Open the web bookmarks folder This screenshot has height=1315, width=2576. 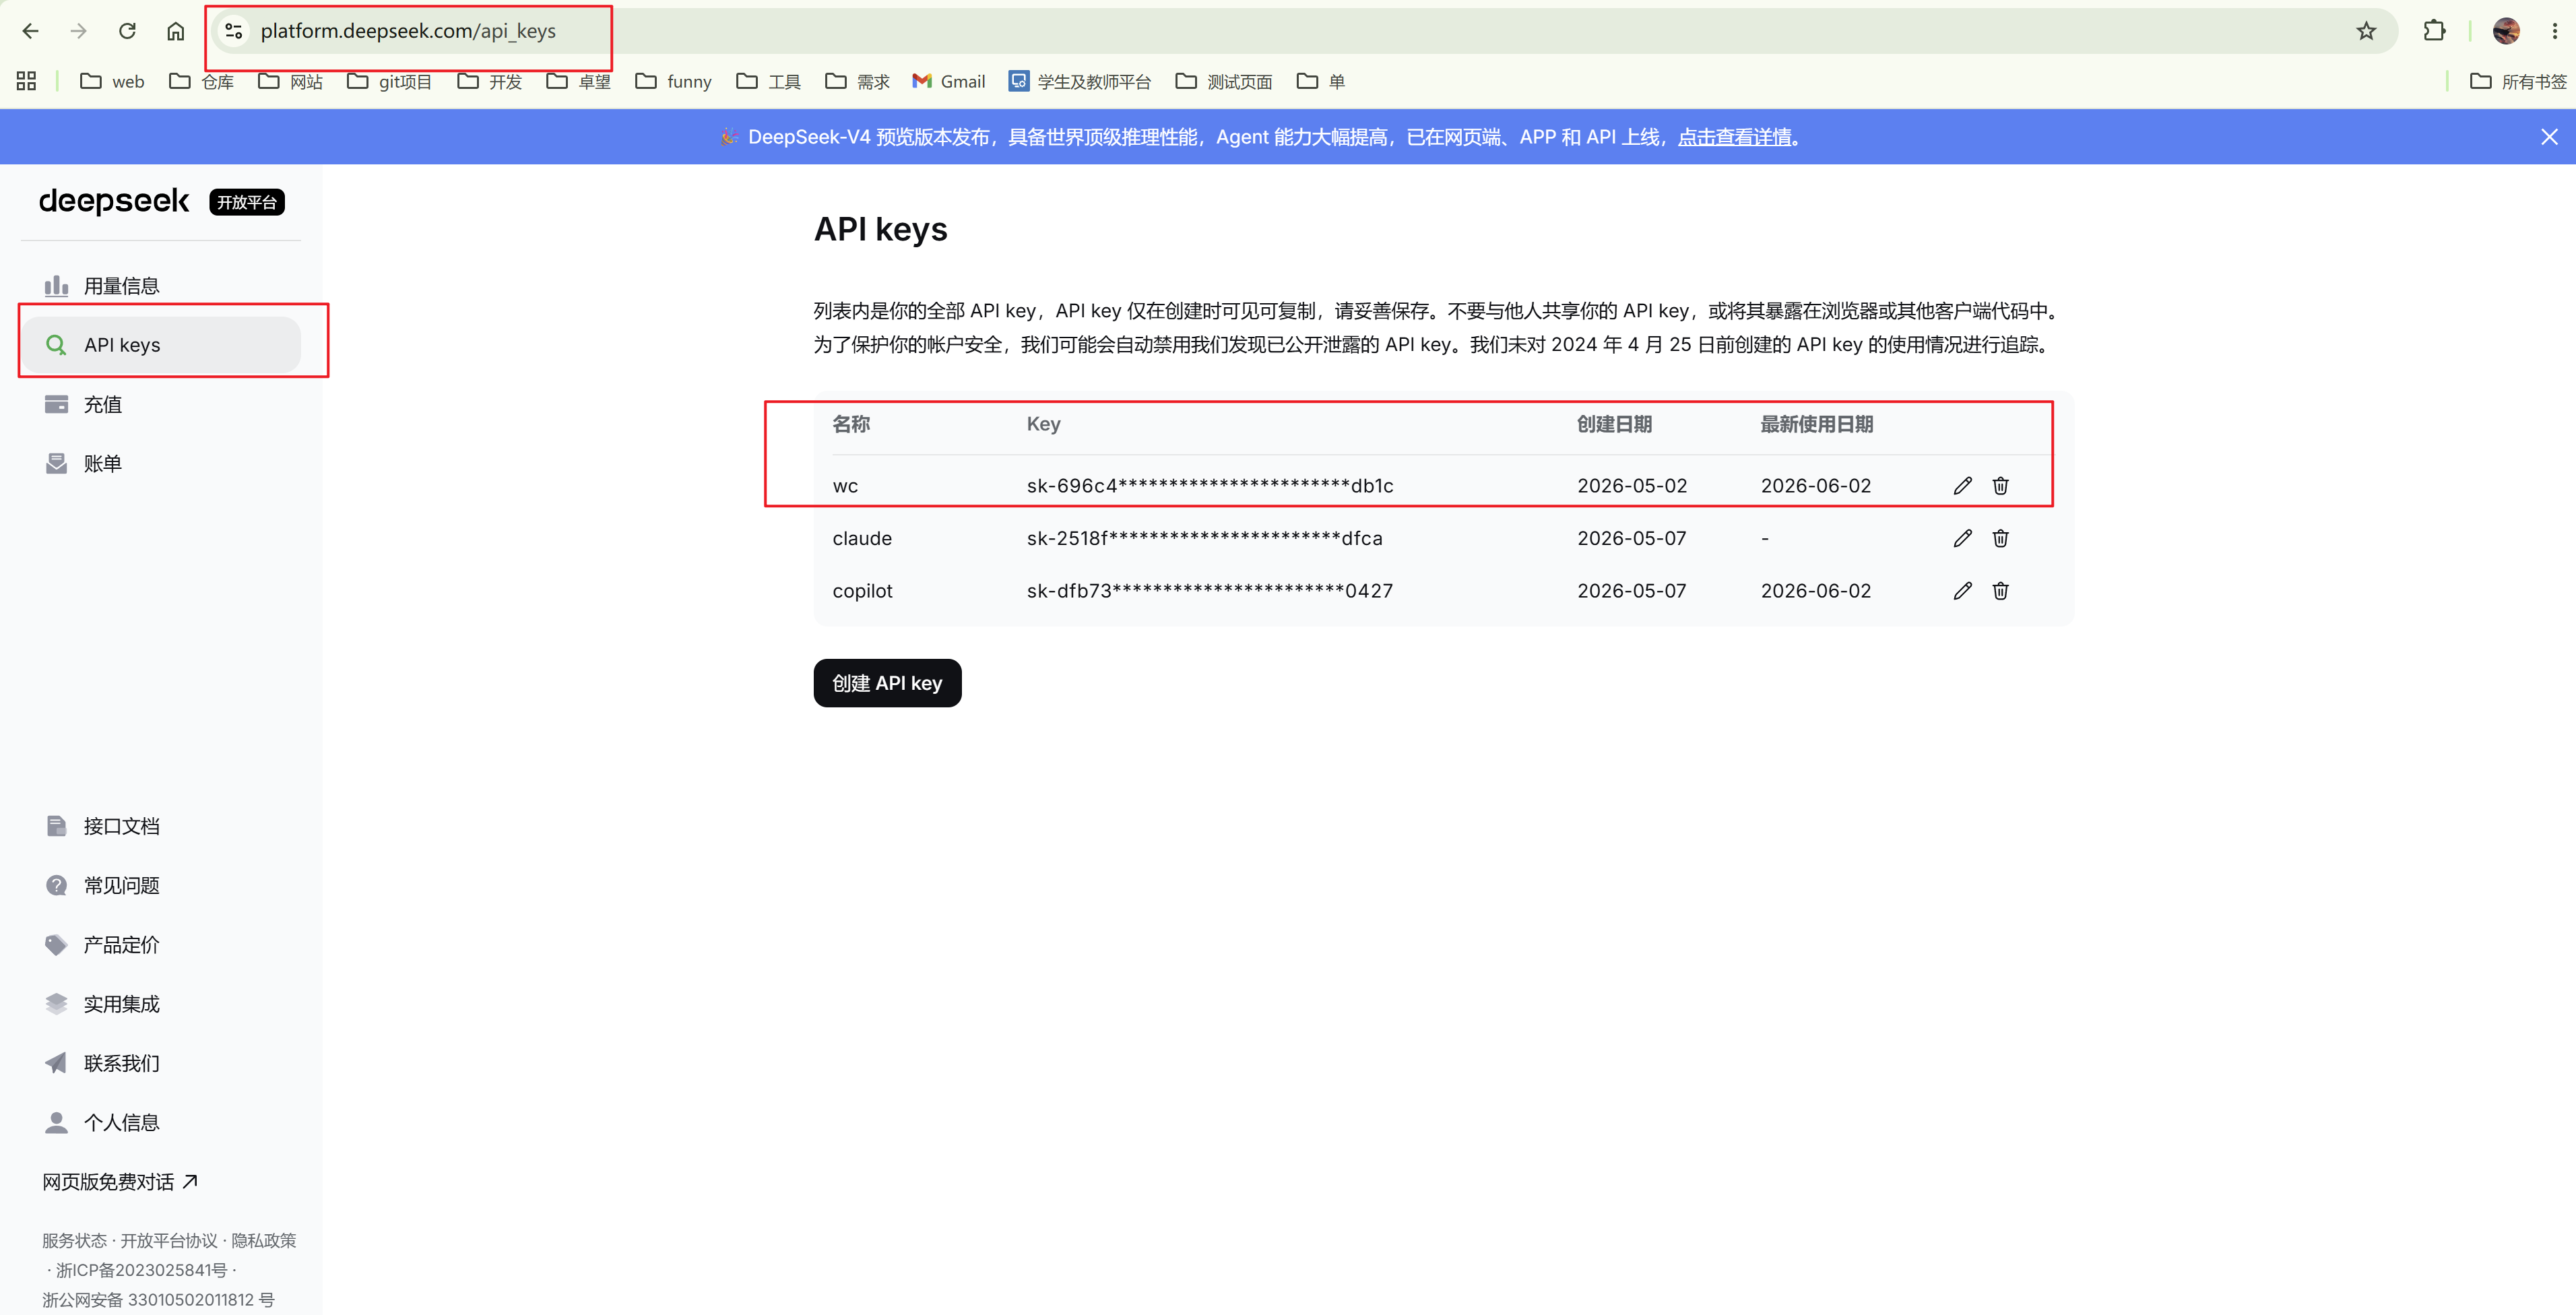pos(112,81)
